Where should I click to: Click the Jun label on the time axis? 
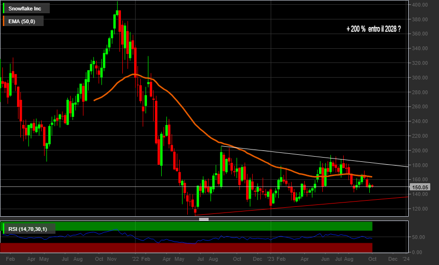click(x=325, y=259)
